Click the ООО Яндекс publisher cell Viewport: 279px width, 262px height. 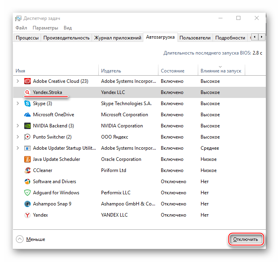click(114, 137)
